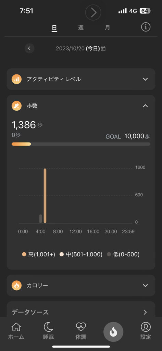
Task: Select the 日 daily view tab
Action: click(54, 28)
